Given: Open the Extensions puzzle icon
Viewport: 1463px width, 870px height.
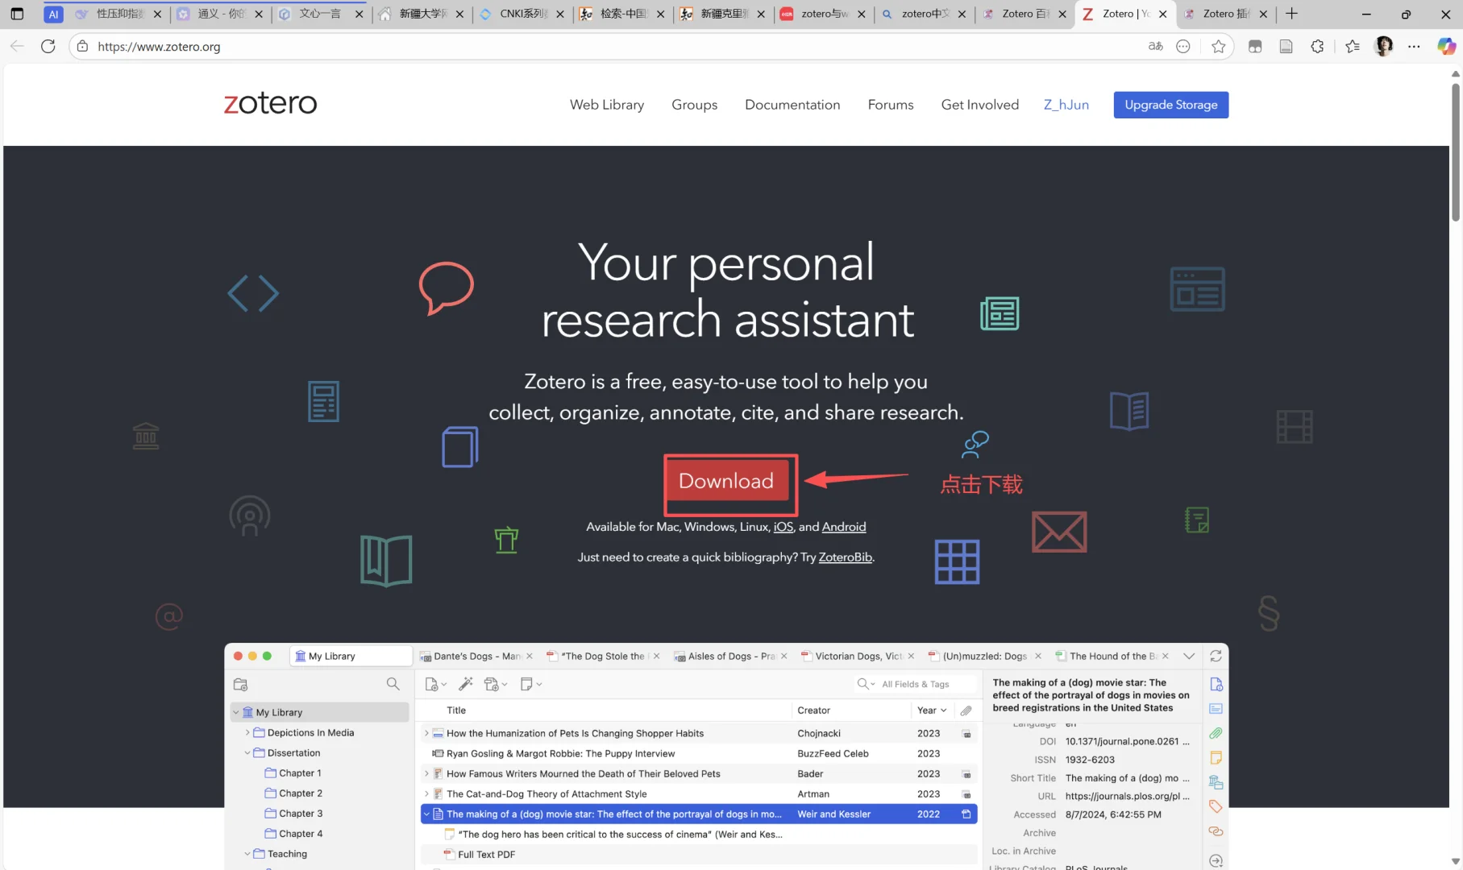Looking at the screenshot, I should (1317, 47).
